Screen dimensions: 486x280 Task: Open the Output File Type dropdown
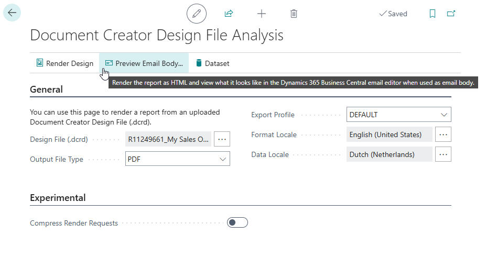tap(178, 159)
